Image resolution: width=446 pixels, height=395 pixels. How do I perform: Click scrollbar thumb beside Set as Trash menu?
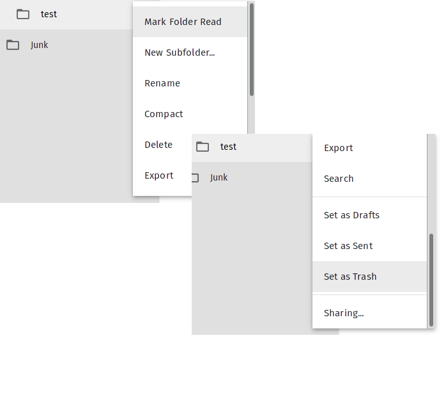click(x=431, y=280)
